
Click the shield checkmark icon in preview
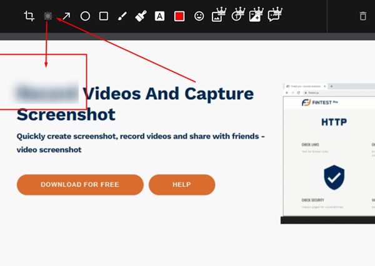[334, 177]
